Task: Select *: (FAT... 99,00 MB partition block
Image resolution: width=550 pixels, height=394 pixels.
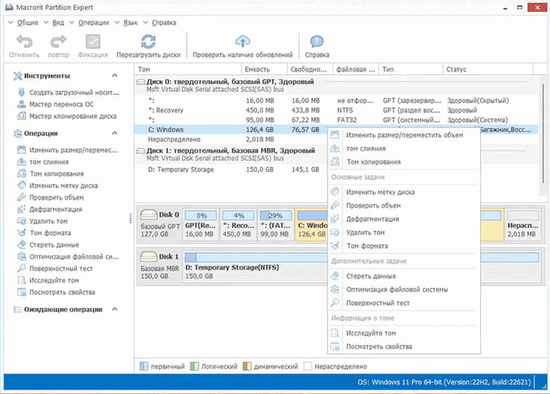Action: (x=276, y=225)
